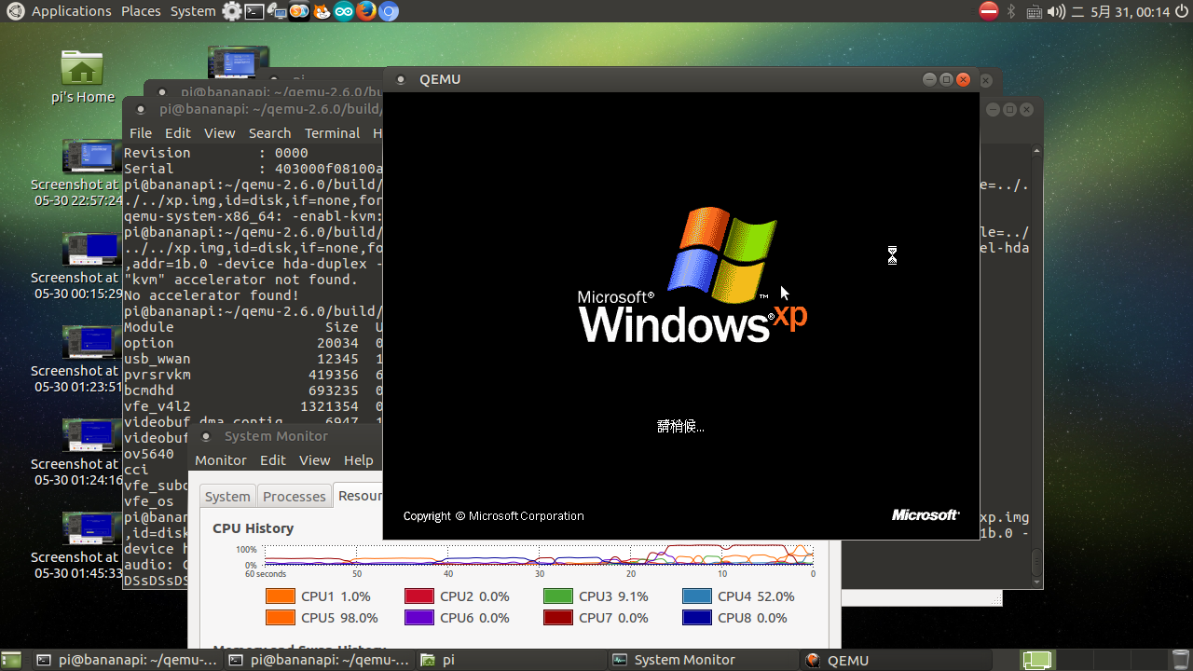1193x671 pixels.
Task: Change the CPU8 graph color swatch
Action: [x=696, y=618]
